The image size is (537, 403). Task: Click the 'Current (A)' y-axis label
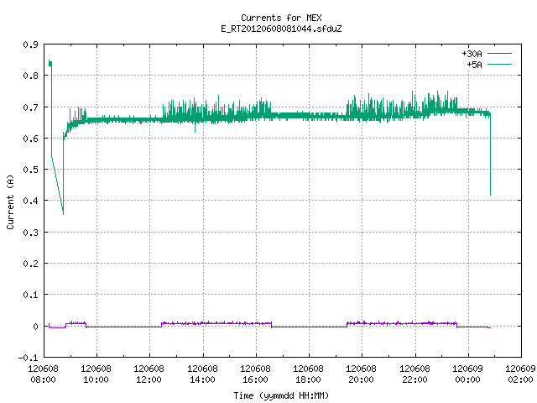point(10,202)
